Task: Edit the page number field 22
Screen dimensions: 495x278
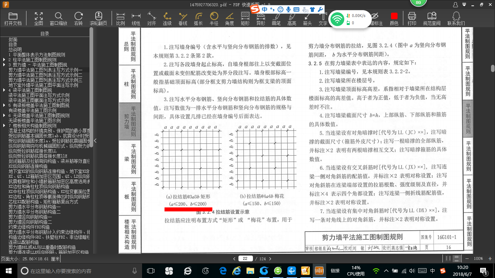Action: pos(245,258)
